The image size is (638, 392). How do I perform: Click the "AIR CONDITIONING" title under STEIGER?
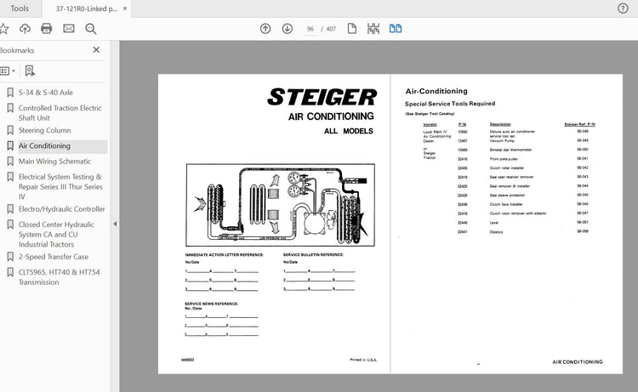tap(331, 116)
